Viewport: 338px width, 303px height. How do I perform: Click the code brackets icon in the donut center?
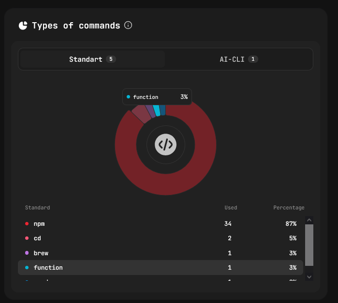point(165,144)
